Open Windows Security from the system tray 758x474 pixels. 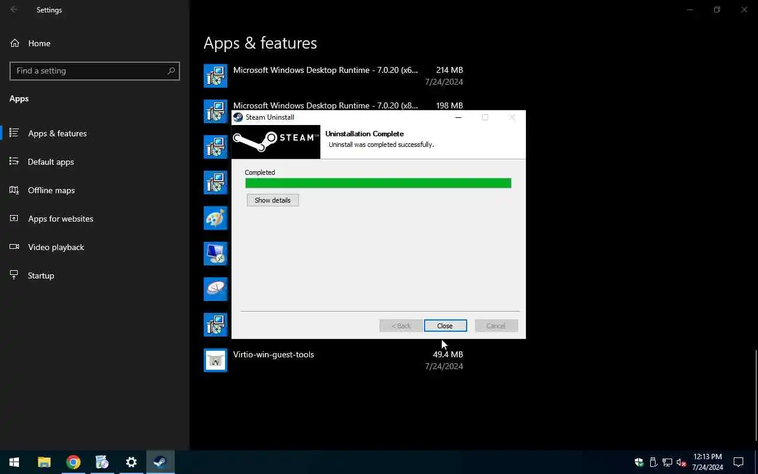point(639,462)
